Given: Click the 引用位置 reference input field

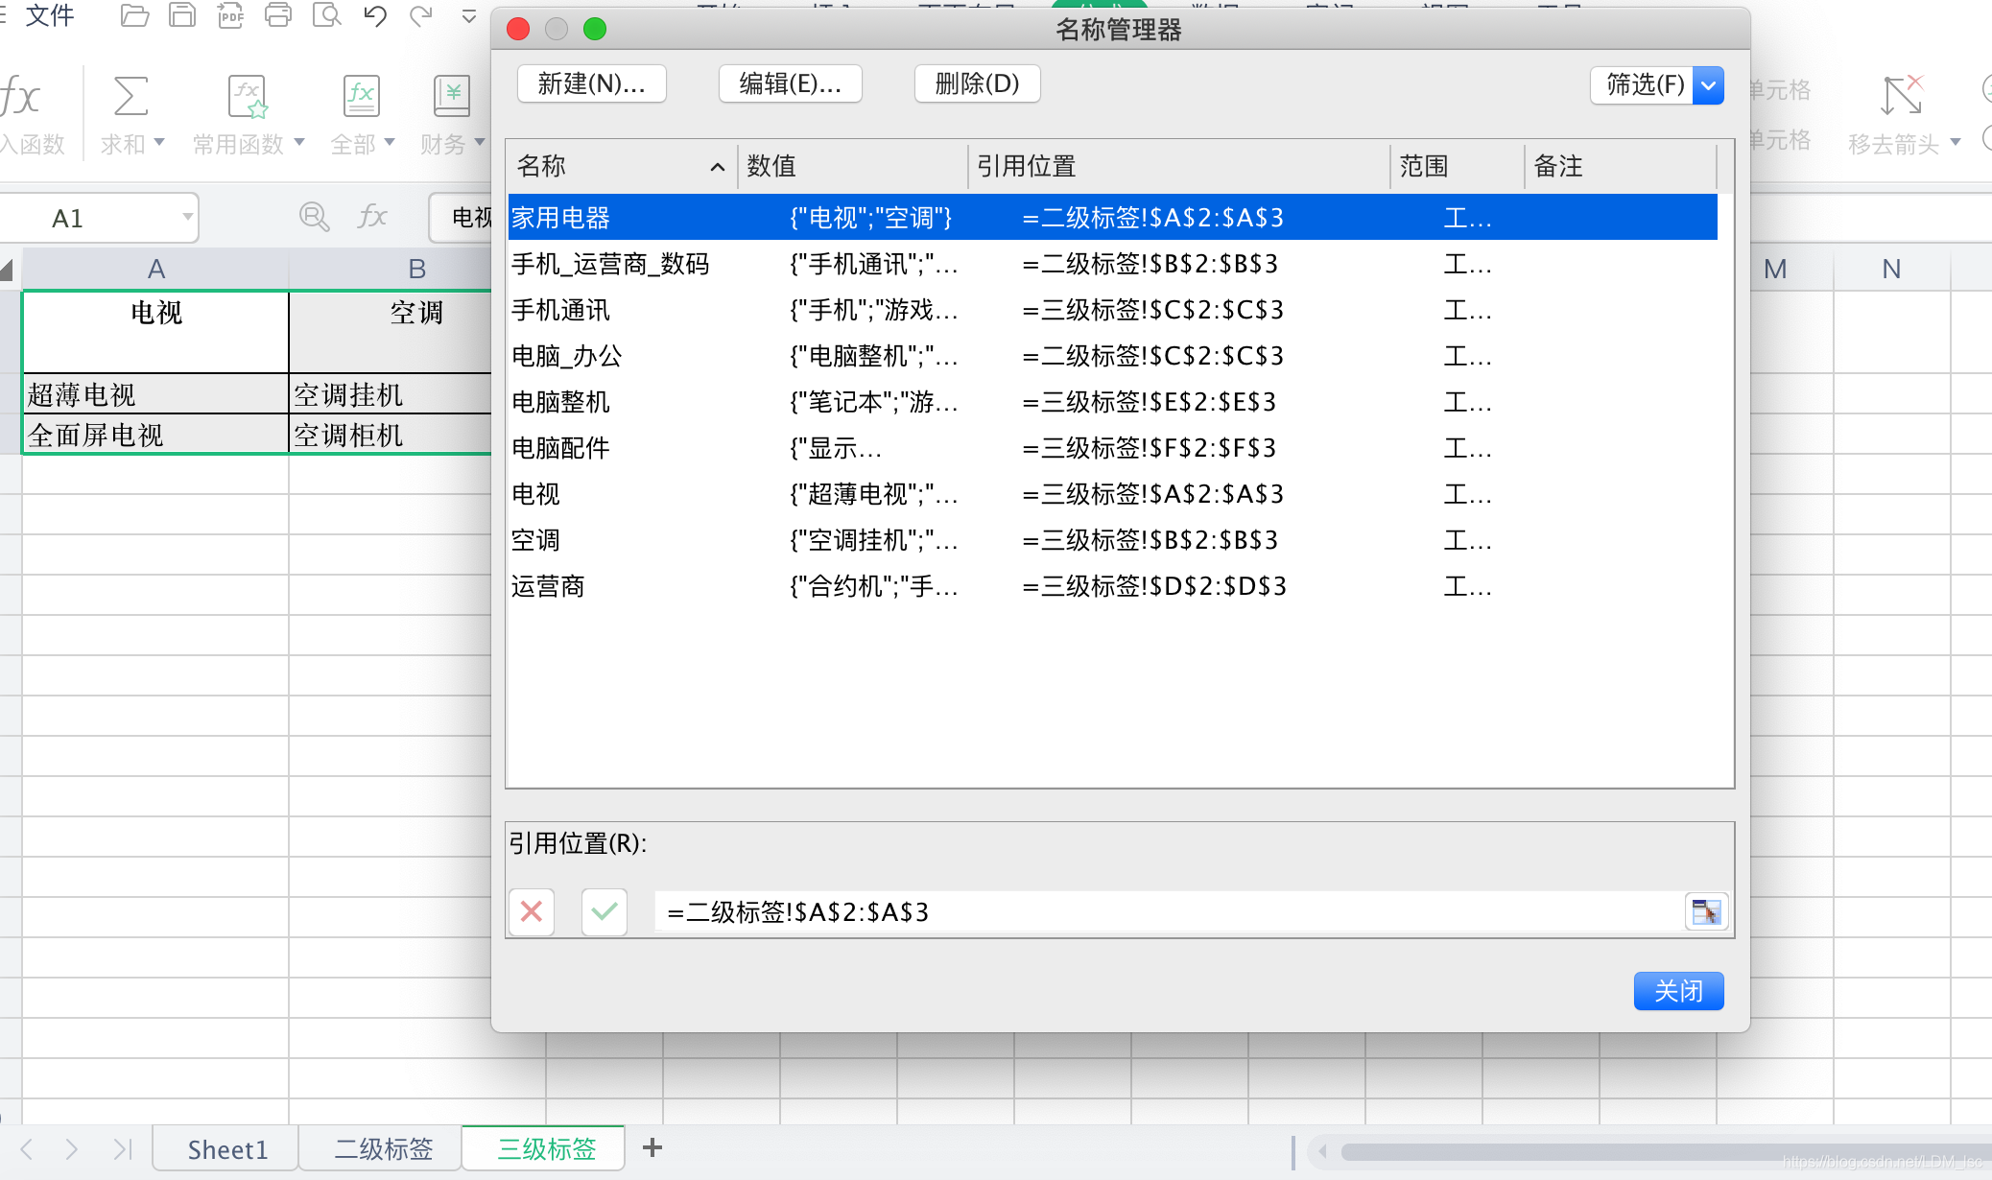Looking at the screenshot, I should point(1169,911).
